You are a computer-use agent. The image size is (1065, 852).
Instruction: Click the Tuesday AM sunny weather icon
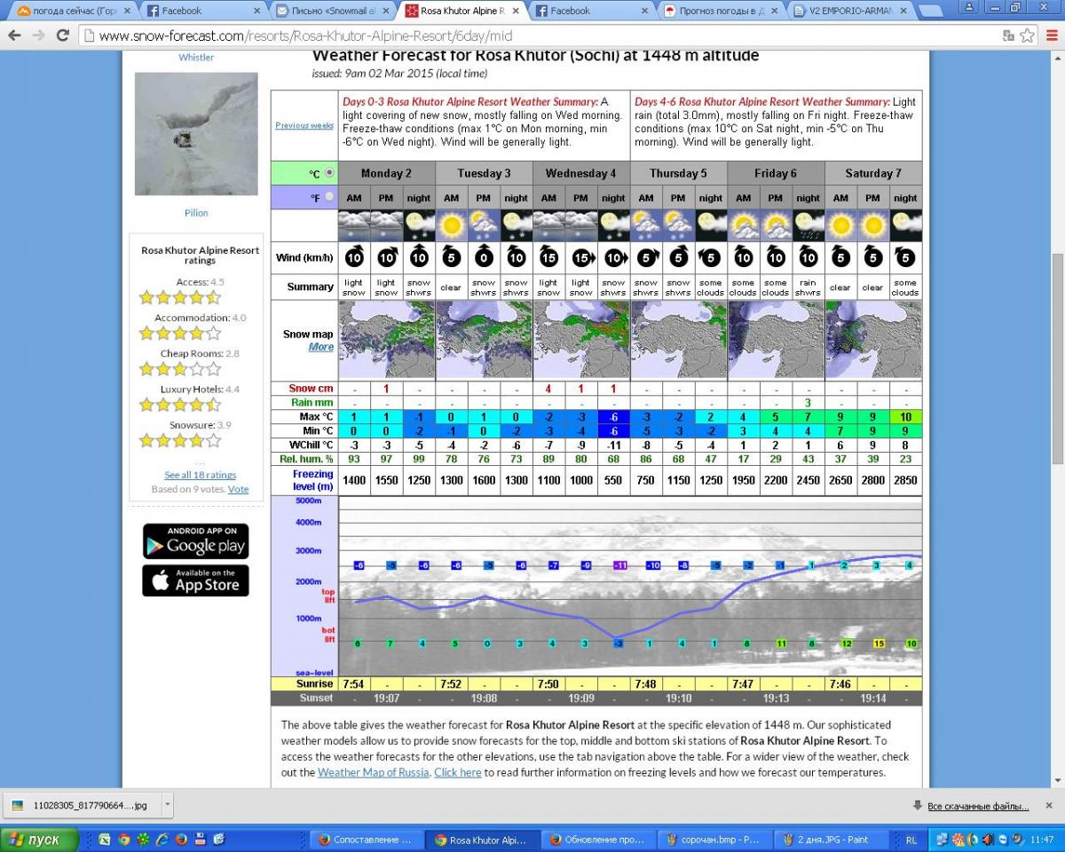point(451,225)
